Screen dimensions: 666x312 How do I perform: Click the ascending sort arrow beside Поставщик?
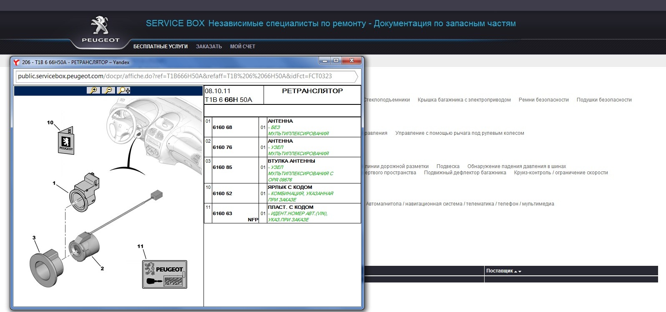516,272
